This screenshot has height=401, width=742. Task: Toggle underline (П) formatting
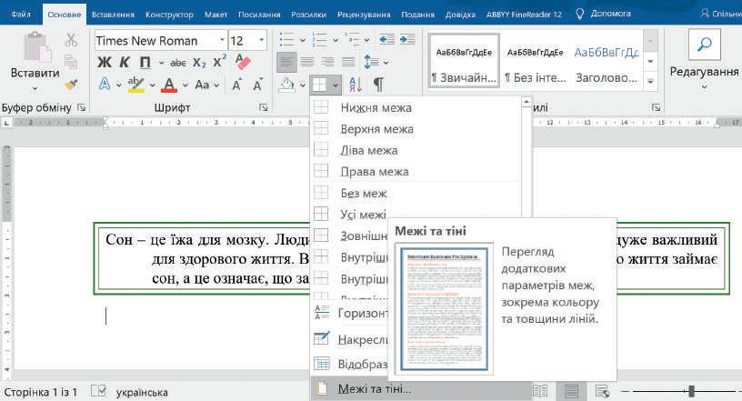145,62
